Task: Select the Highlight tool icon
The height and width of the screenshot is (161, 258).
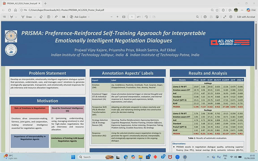Action: coord(12,17)
